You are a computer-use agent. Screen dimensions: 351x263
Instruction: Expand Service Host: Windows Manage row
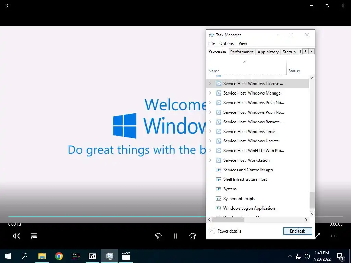[210, 93]
